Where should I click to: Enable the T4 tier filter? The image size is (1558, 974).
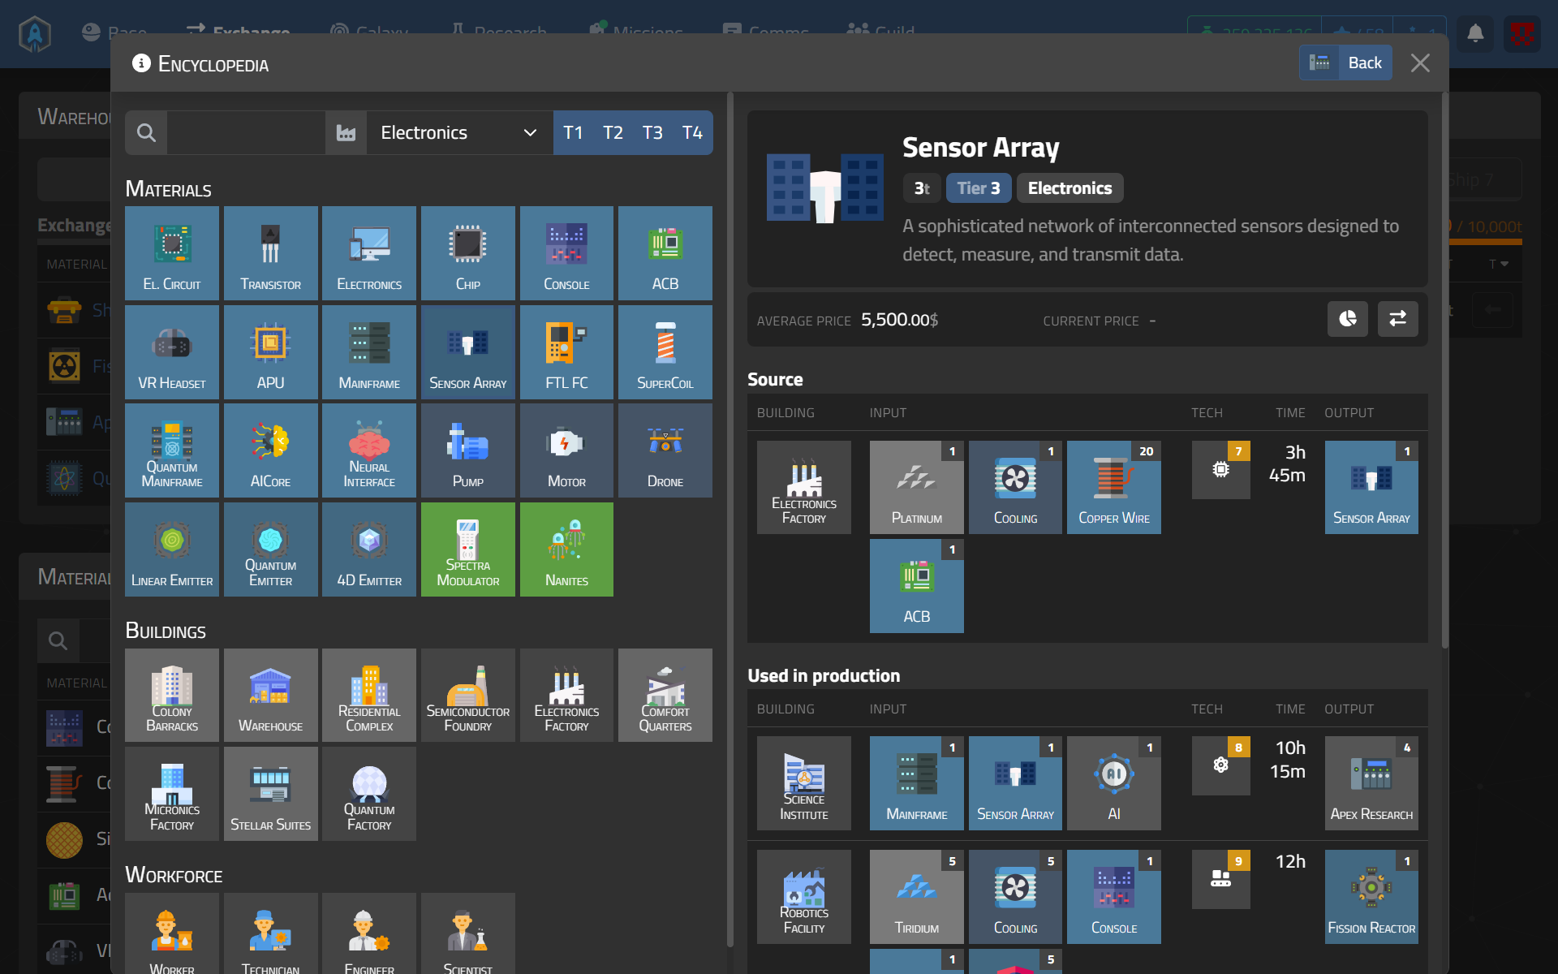(692, 132)
